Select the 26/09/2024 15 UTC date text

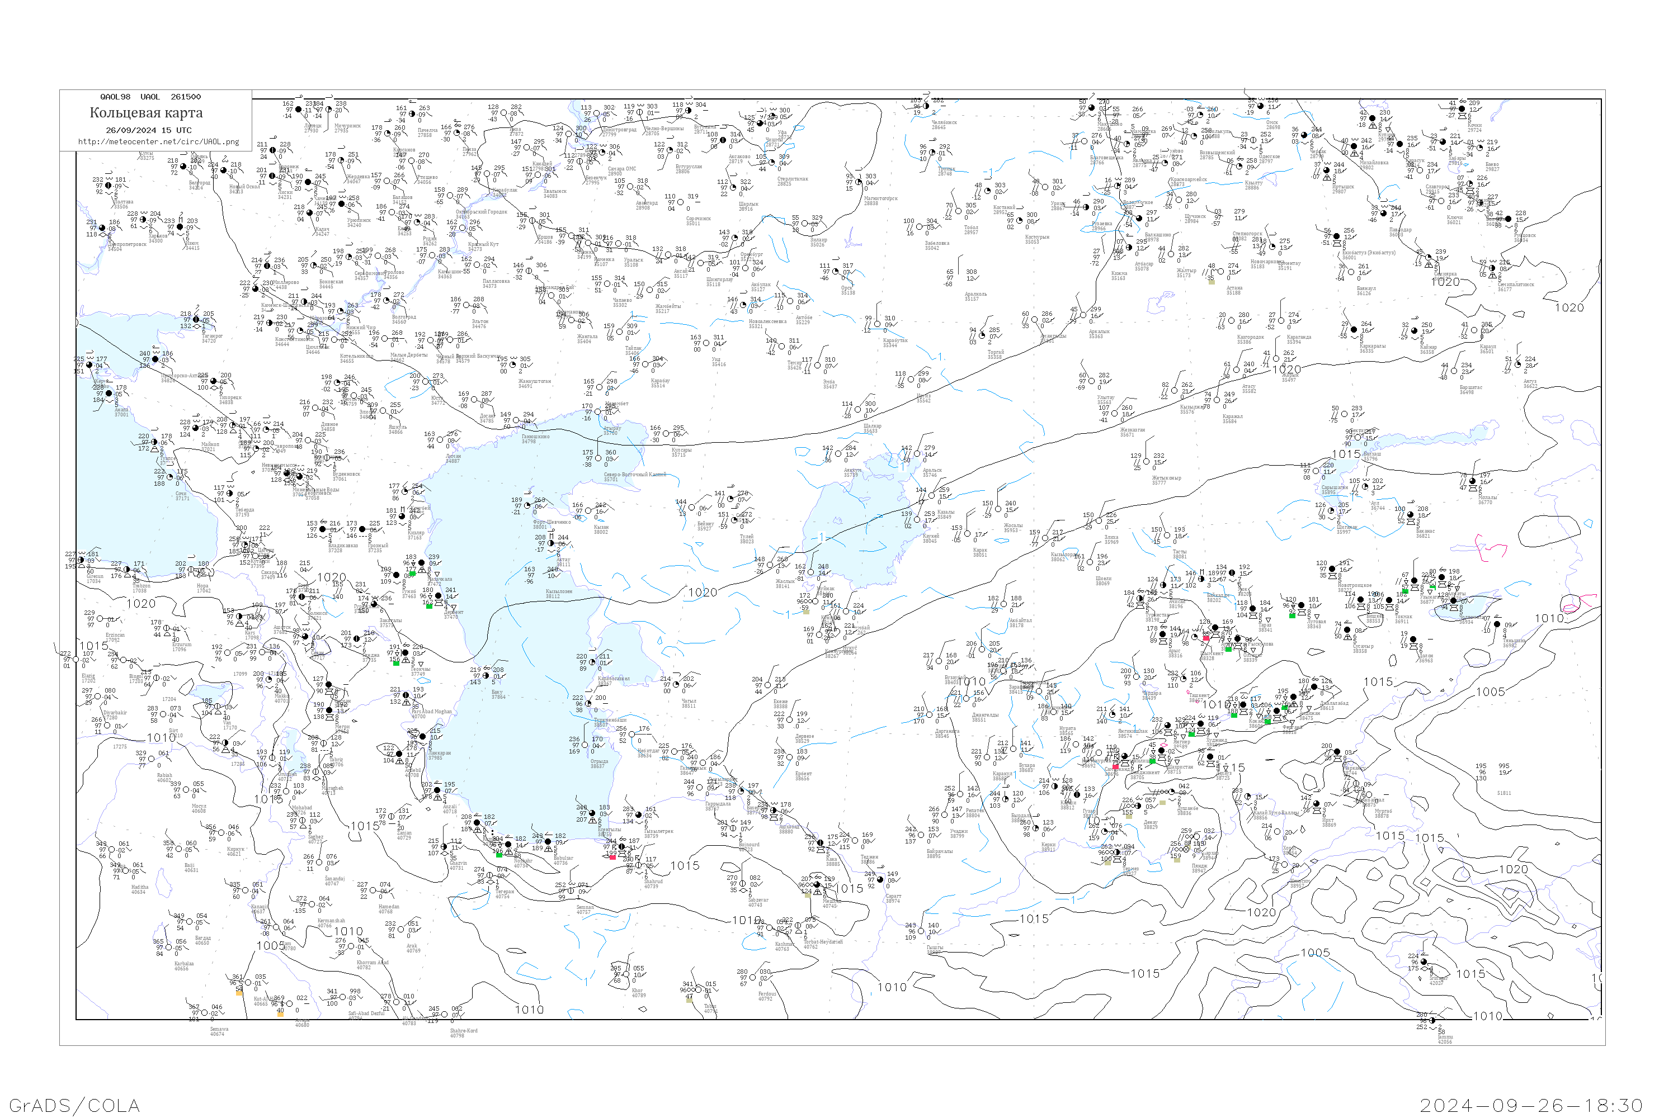(x=148, y=130)
